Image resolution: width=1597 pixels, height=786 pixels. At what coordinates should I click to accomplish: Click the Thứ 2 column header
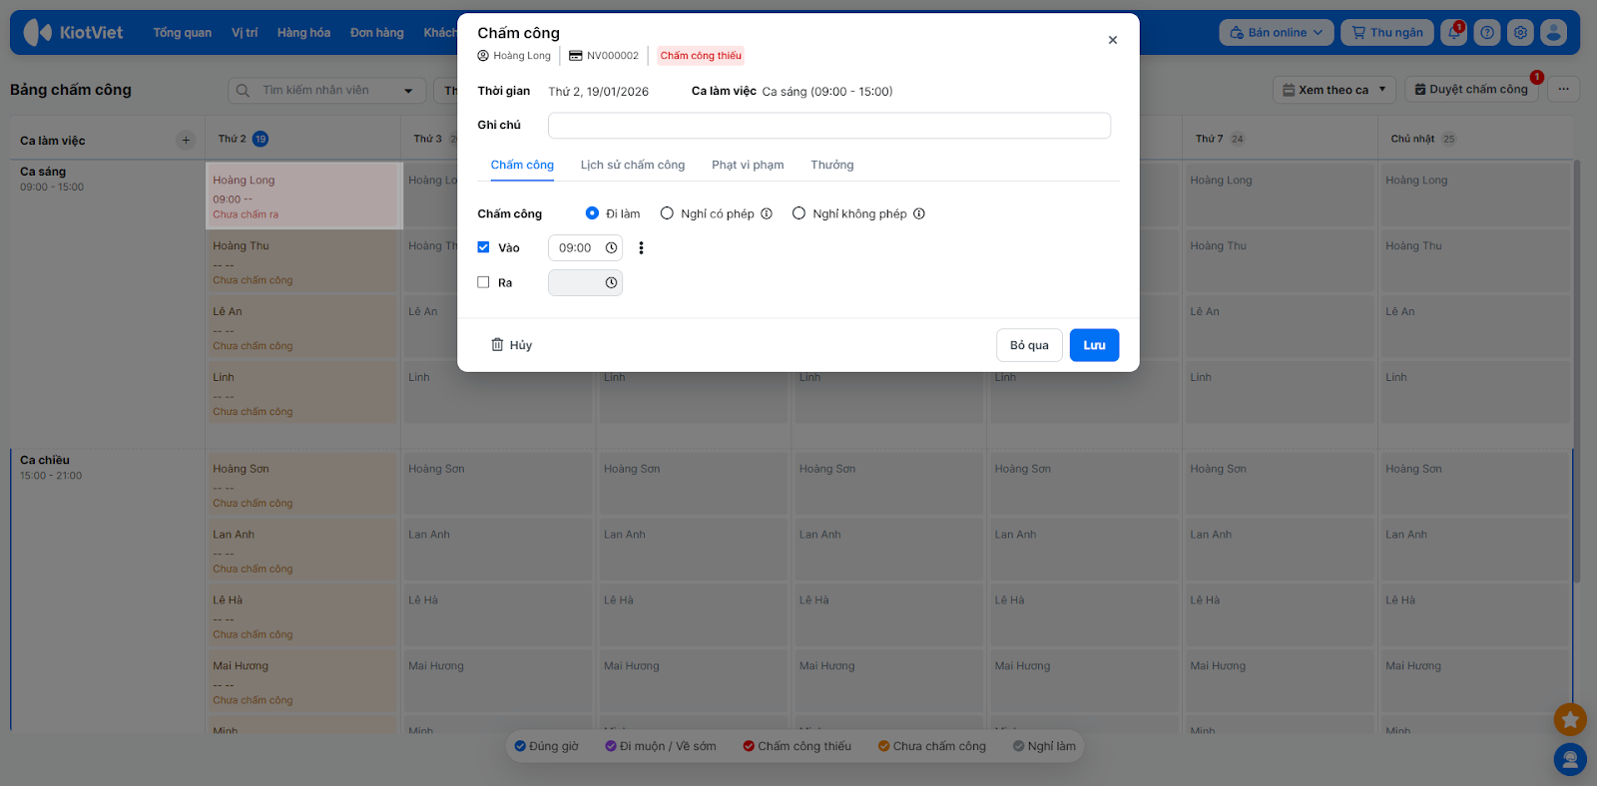[x=303, y=139]
